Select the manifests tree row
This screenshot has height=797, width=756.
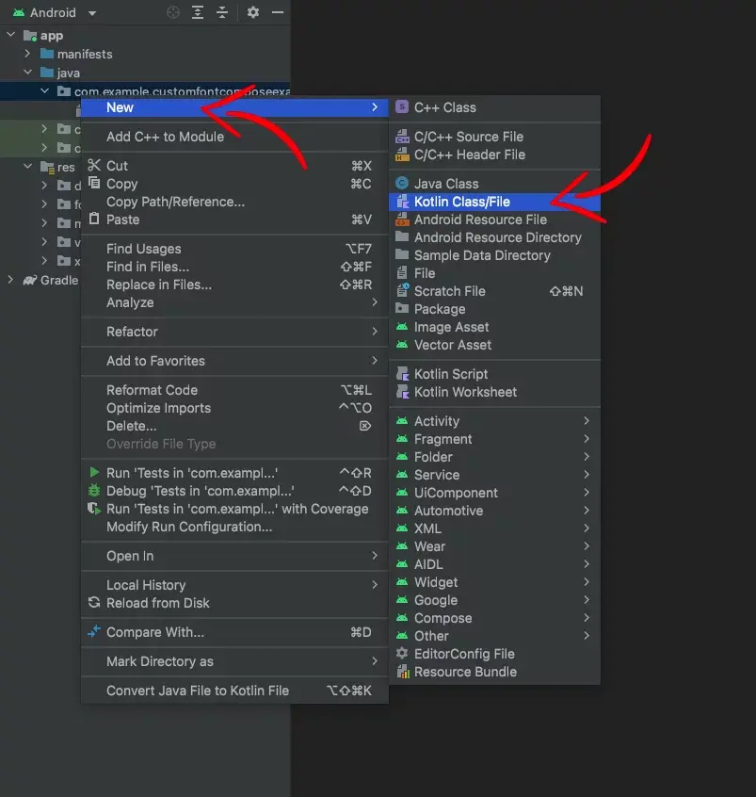(x=145, y=54)
